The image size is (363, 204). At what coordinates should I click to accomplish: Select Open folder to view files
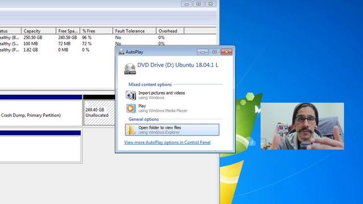pos(172,130)
